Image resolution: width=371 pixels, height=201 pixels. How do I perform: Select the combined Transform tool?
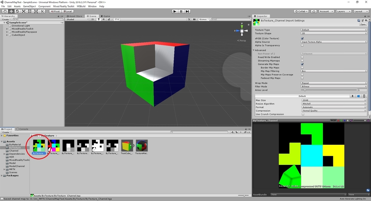(36, 11)
